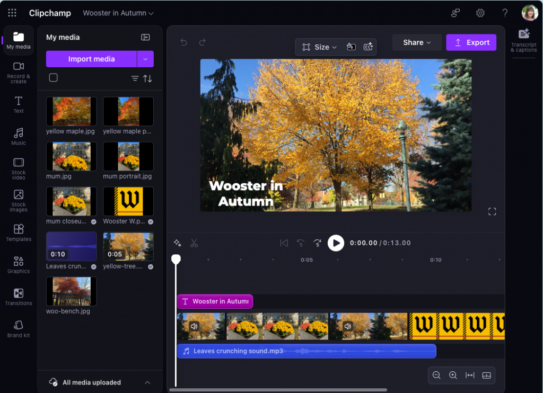Click the Export button

pos(471,42)
